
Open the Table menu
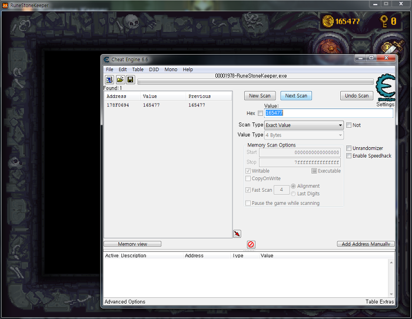[x=138, y=69]
